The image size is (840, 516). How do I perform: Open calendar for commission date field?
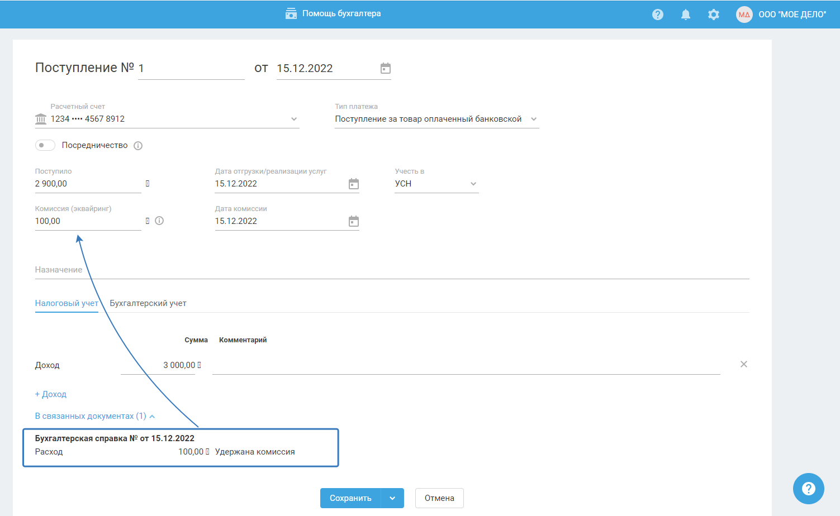point(354,221)
